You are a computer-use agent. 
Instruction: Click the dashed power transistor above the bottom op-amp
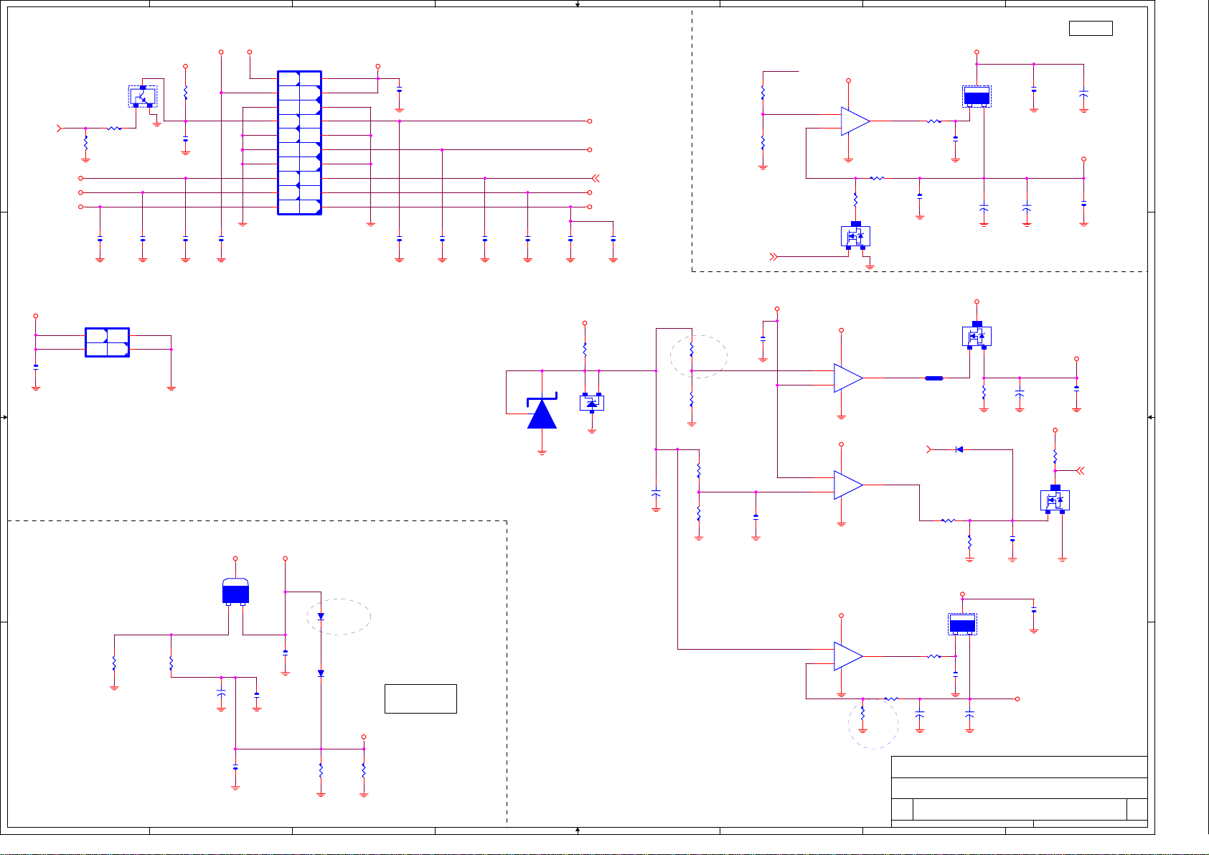click(x=962, y=624)
